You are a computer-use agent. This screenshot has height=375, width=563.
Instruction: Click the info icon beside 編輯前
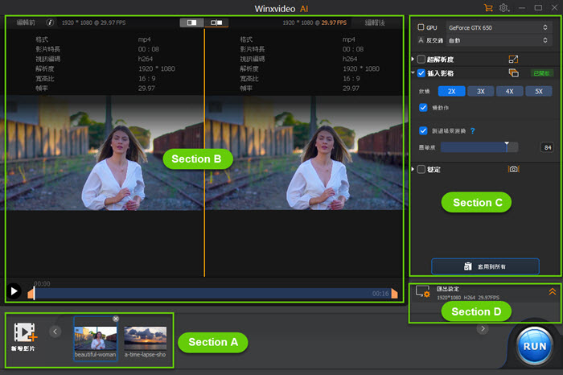(50, 23)
